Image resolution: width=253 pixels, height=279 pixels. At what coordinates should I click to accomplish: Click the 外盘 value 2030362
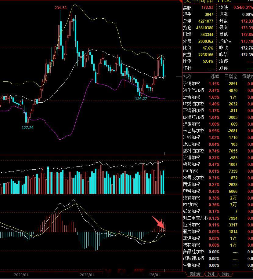point(206,42)
